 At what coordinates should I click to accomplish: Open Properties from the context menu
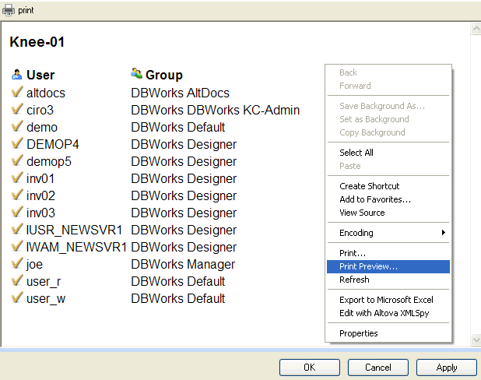click(x=388, y=333)
